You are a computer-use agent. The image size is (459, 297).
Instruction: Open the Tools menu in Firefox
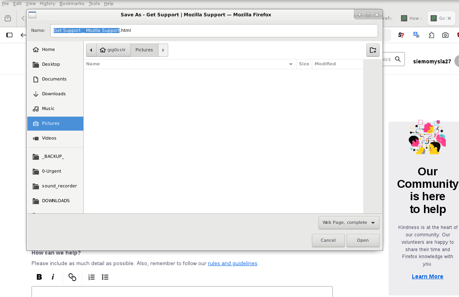coord(94,3)
